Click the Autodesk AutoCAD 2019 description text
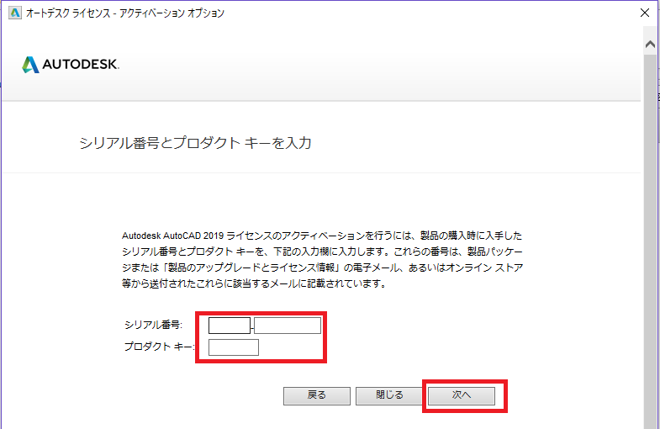 (322, 259)
